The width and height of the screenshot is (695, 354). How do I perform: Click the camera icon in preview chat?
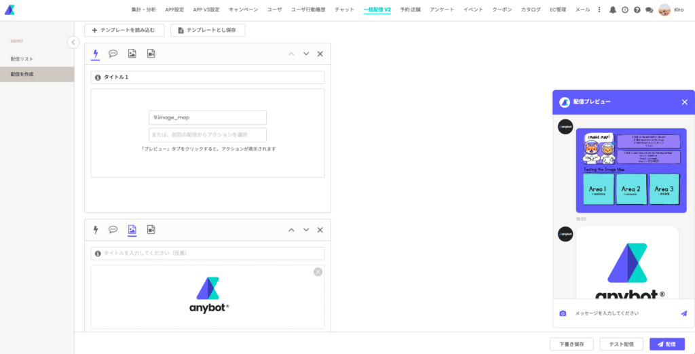(563, 313)
